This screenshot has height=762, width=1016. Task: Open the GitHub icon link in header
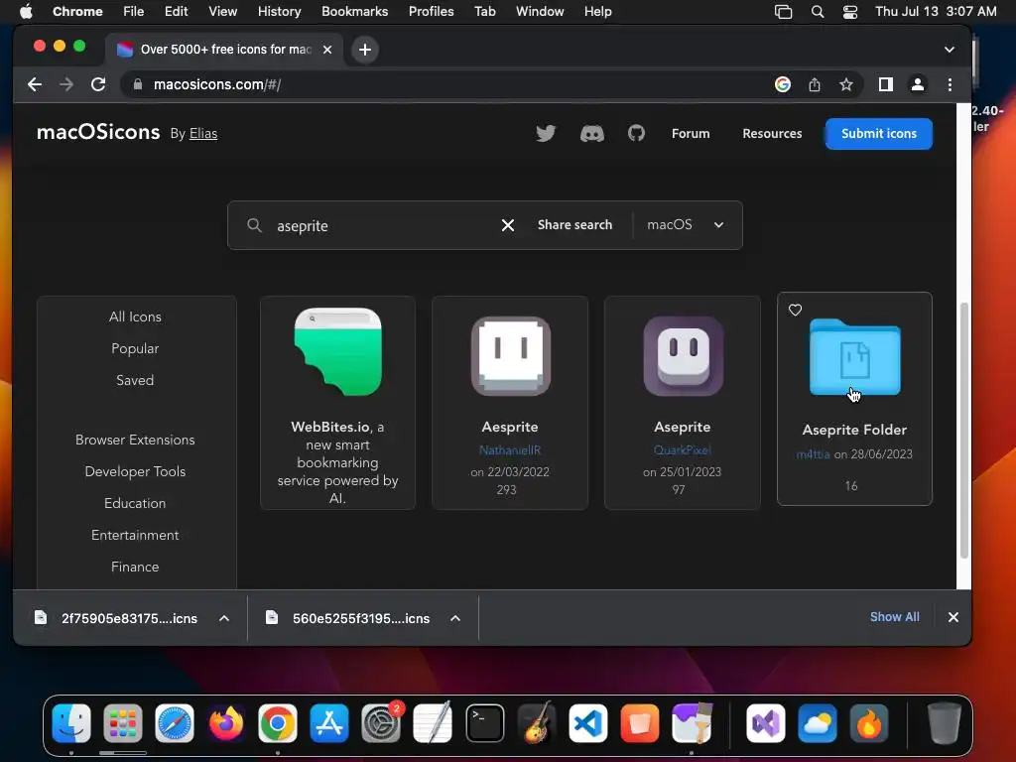point(636,134)
